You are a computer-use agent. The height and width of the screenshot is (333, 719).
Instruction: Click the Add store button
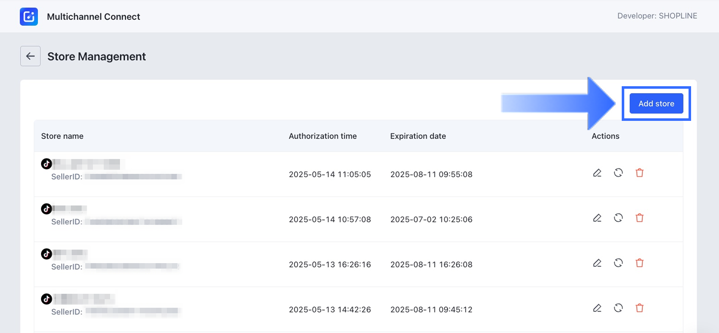pyautogui.click(x=656, y=104)
